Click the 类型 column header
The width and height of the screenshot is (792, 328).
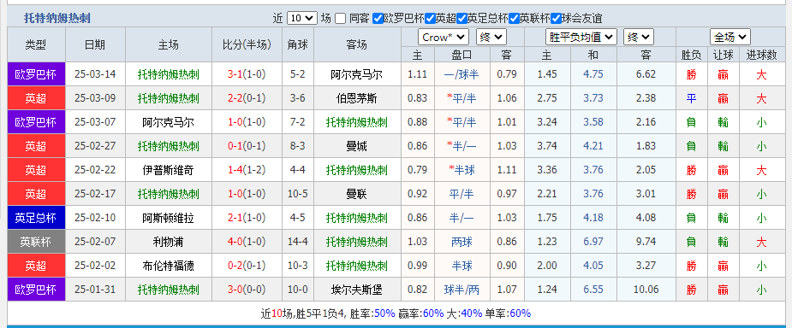click(x=36, y=44)
